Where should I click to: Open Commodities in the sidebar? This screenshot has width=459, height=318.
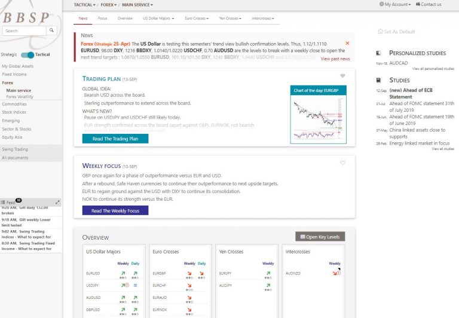click(14, 104)
